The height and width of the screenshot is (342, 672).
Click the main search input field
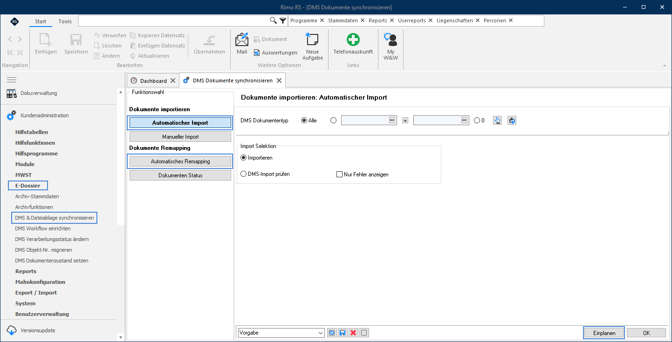click(x=174, y=20)
